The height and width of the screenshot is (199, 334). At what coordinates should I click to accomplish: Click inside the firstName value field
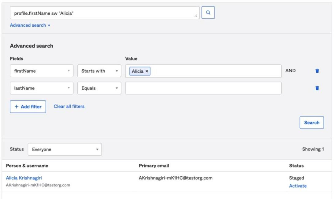point(214,71)
